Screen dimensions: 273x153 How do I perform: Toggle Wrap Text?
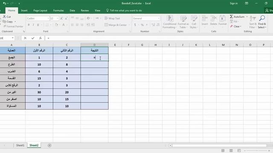pyautogui.click(x=112, y=18)
